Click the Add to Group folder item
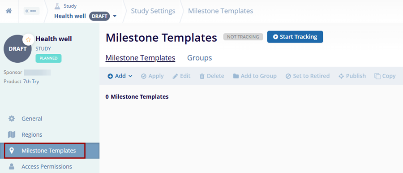This screenshot has height=173, width=403. 255,76
